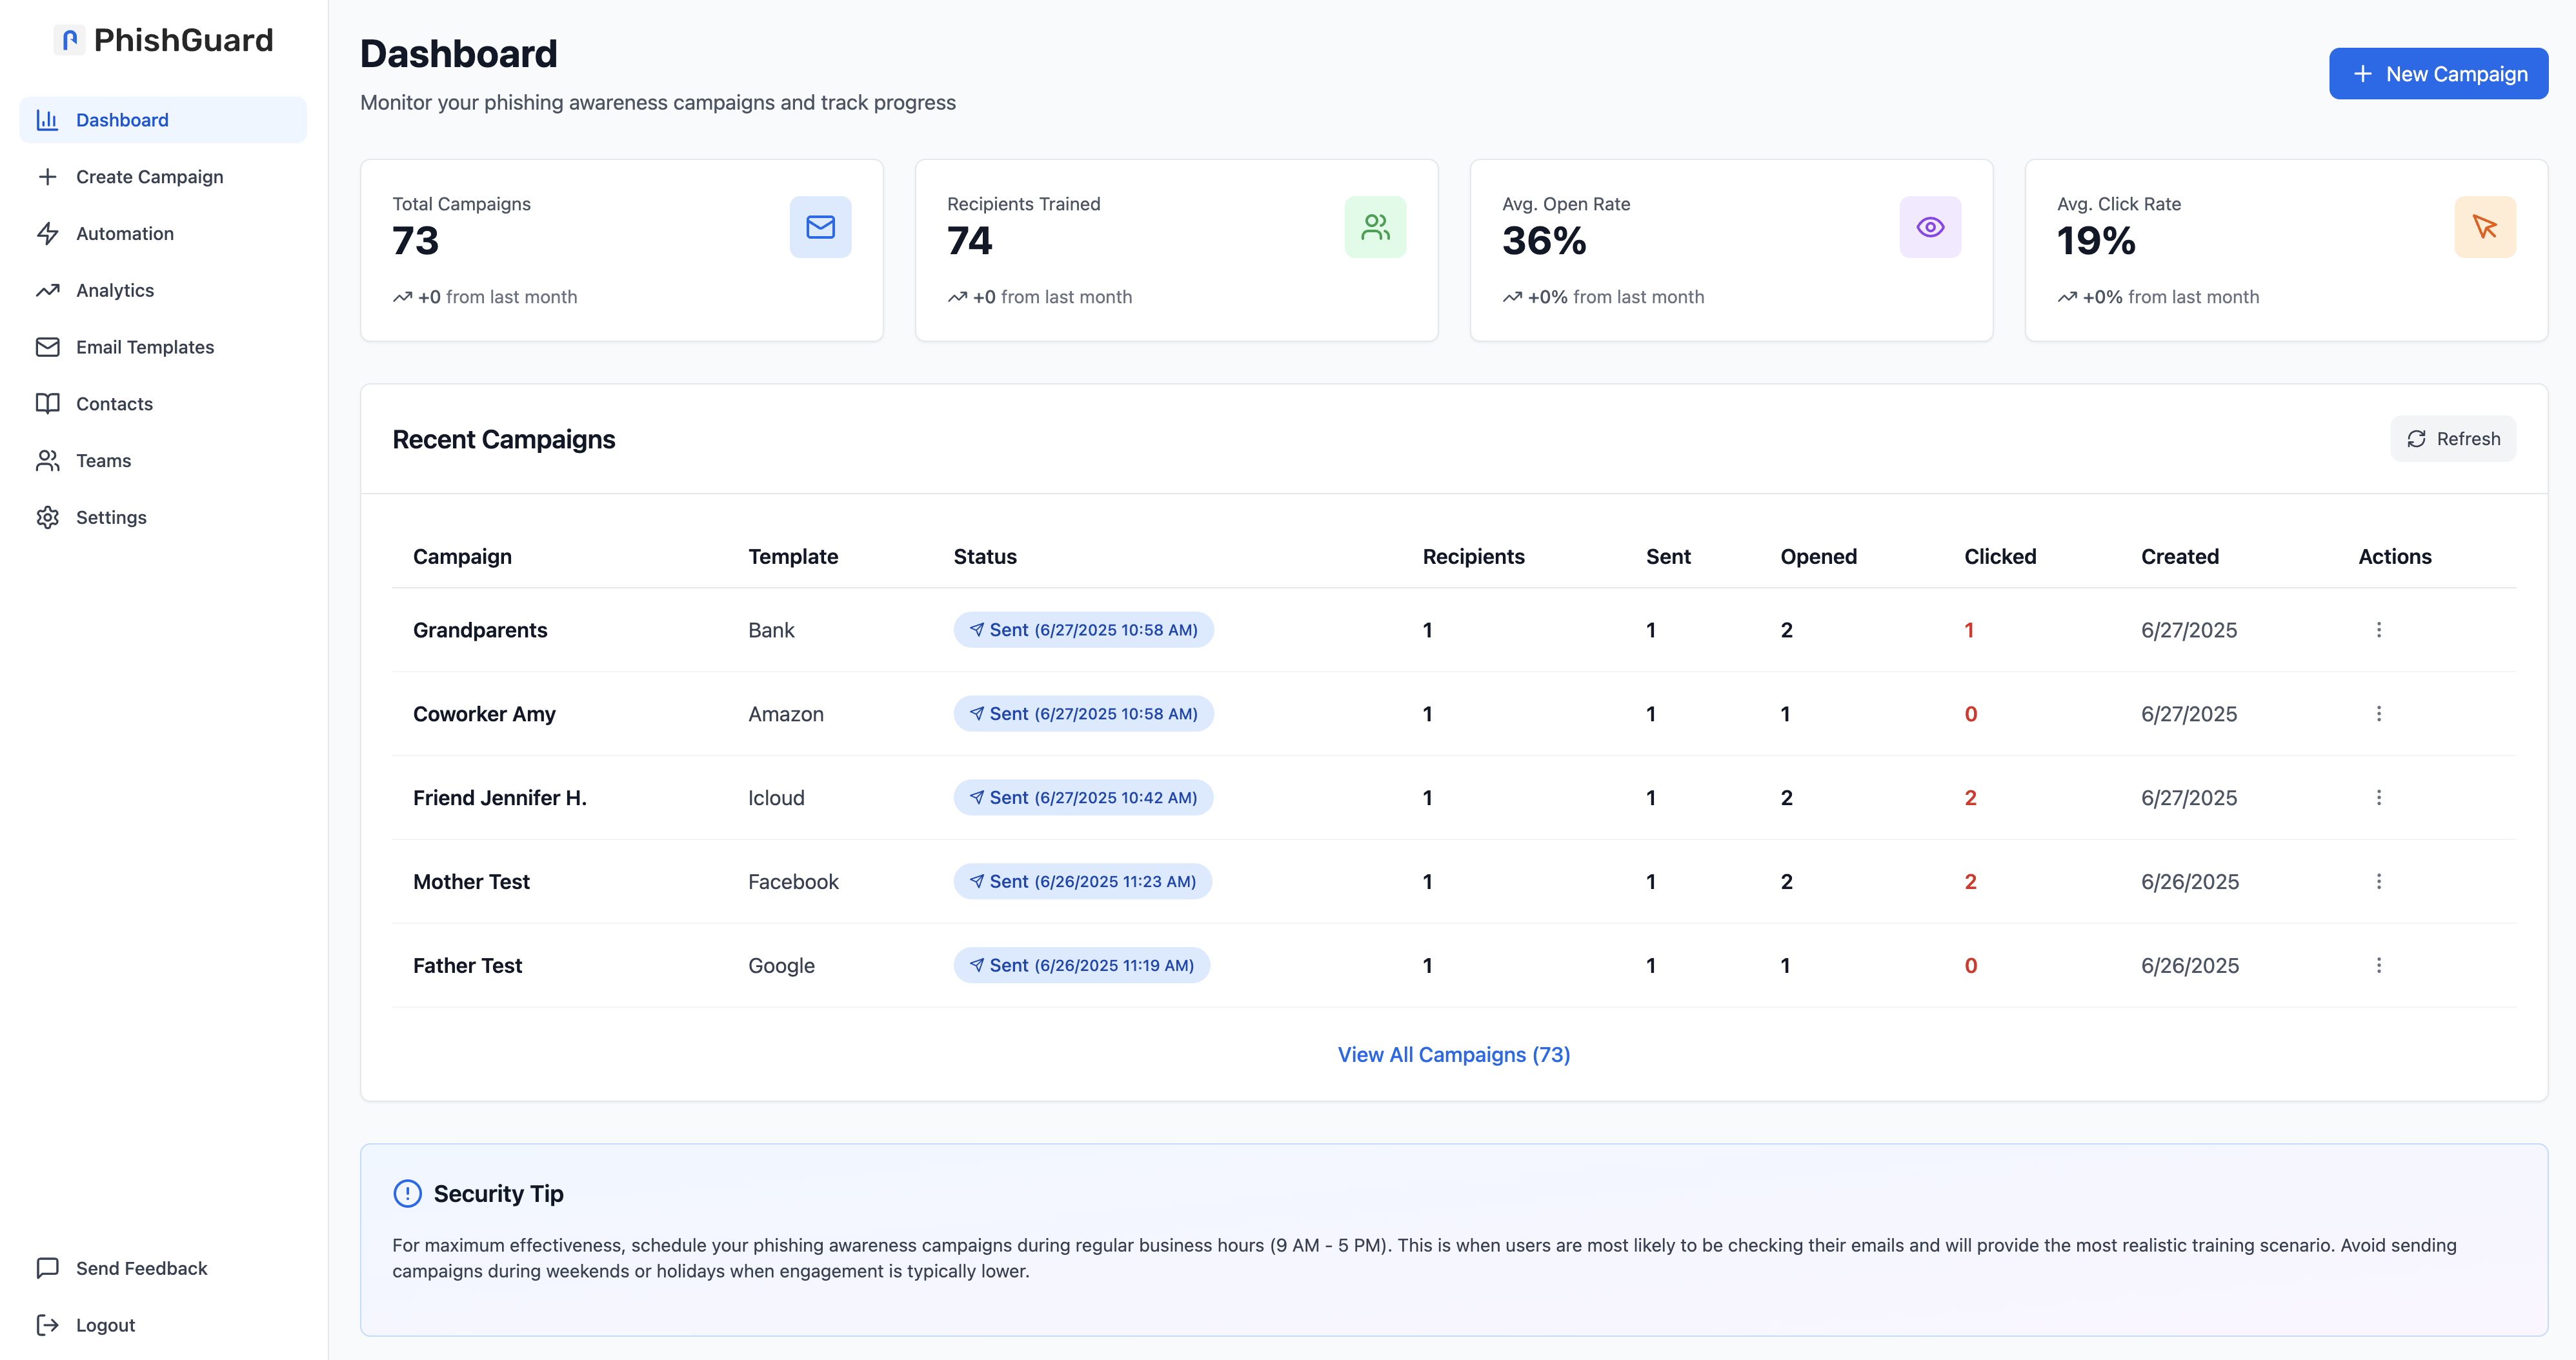Click the envelope icon in Total Campaigns card

click(820, 227)
